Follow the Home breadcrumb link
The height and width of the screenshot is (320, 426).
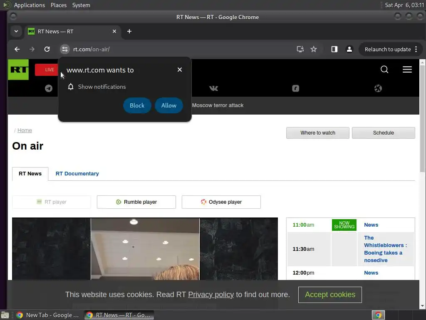pos(25,130)
